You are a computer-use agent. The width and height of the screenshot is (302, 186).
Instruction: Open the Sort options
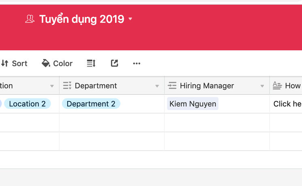click(14, 63)
